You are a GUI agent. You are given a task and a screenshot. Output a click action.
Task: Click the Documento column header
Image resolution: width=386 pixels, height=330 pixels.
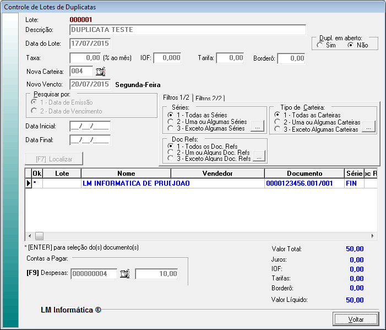coord(304,174)
